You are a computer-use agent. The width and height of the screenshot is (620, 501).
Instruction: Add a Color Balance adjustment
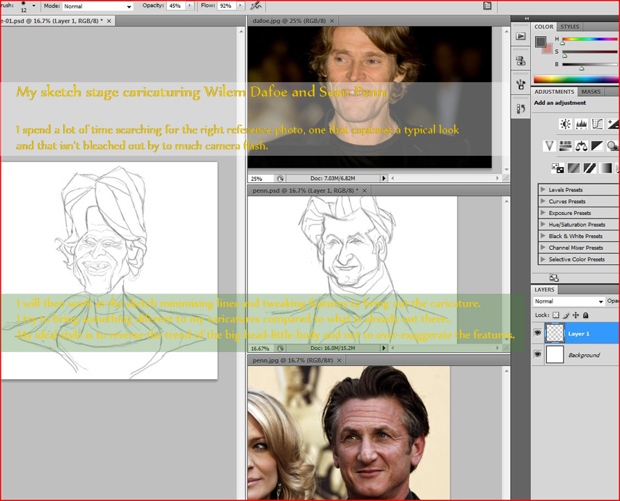click(x=581, y=146)
